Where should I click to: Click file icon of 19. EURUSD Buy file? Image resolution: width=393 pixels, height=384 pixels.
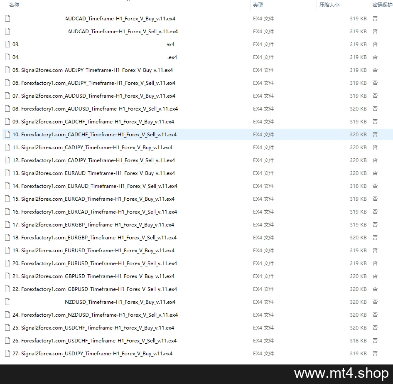[x=7, y=251]
